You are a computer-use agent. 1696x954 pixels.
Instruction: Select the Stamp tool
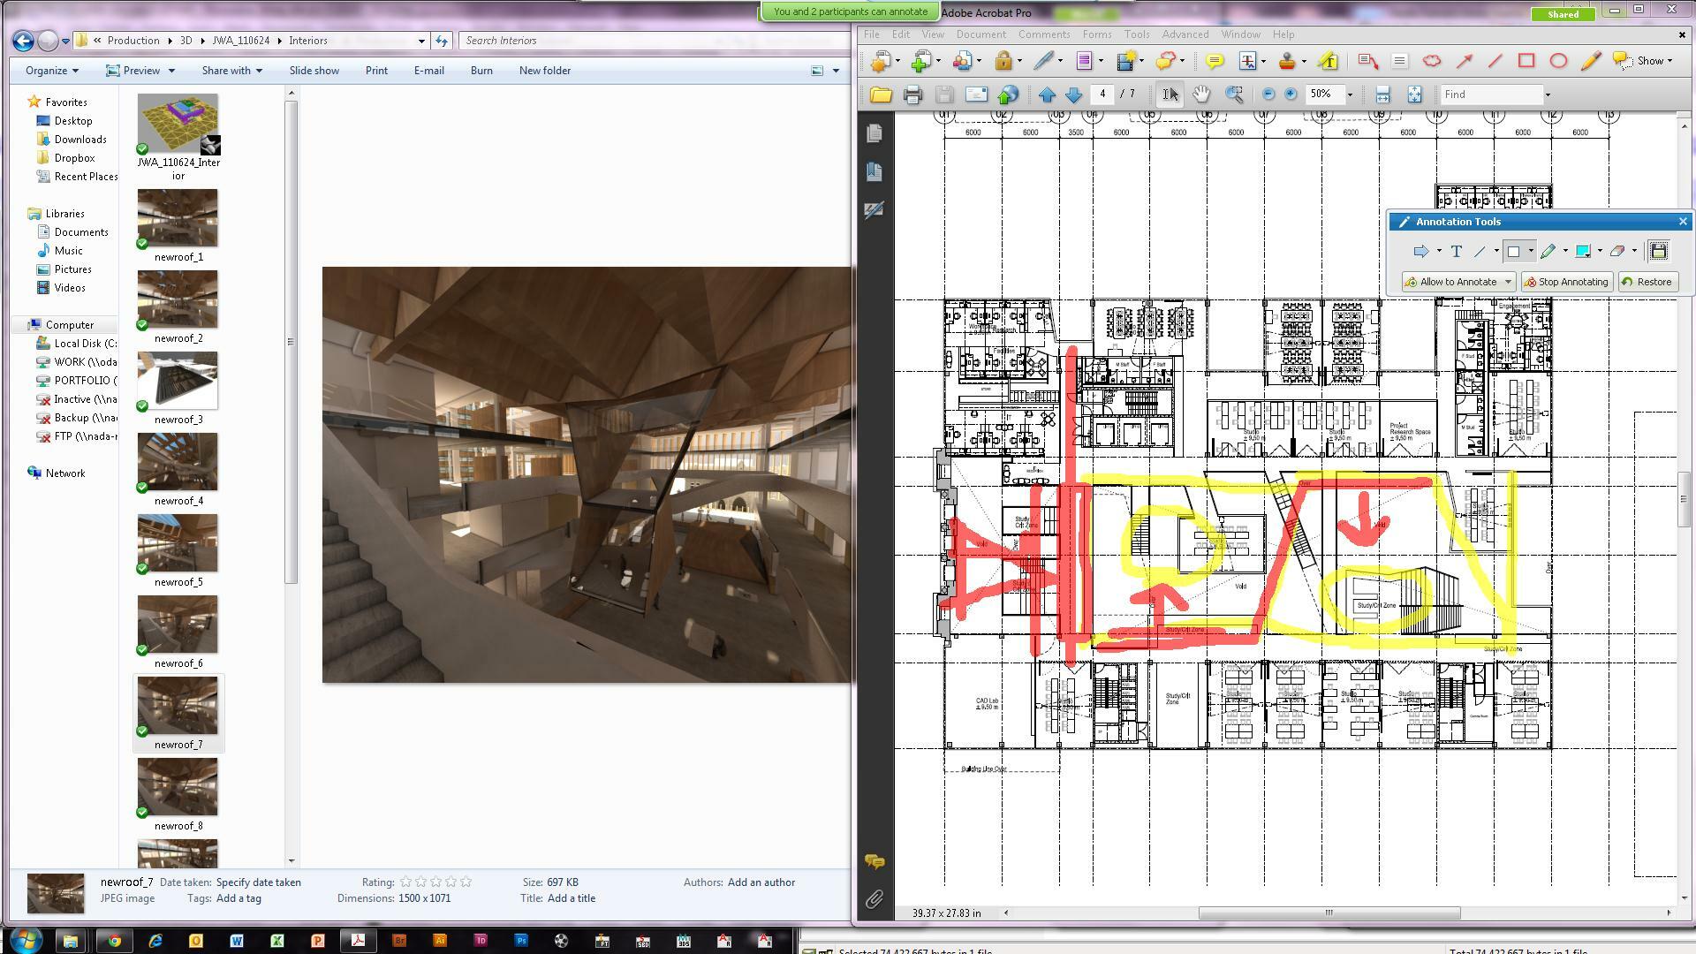coord(1287,61)
